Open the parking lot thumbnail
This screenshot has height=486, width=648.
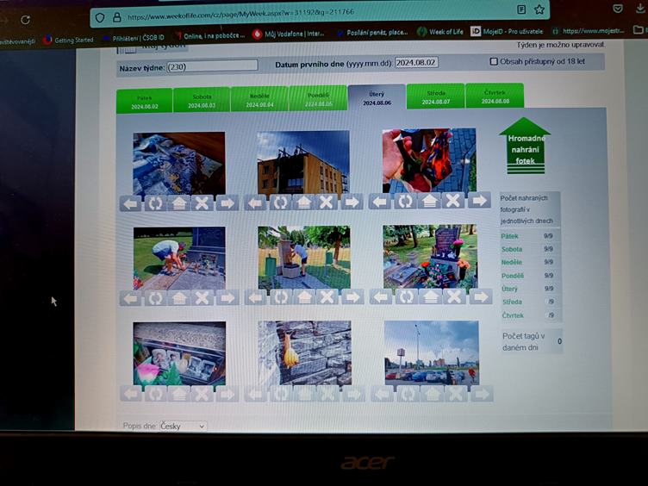pos(432,352)
